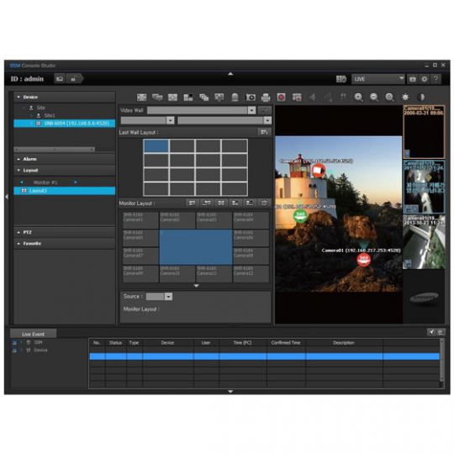This screenshot has height=454, width=454.
Task: Open the Source dropdown
Action: point(159,297)
